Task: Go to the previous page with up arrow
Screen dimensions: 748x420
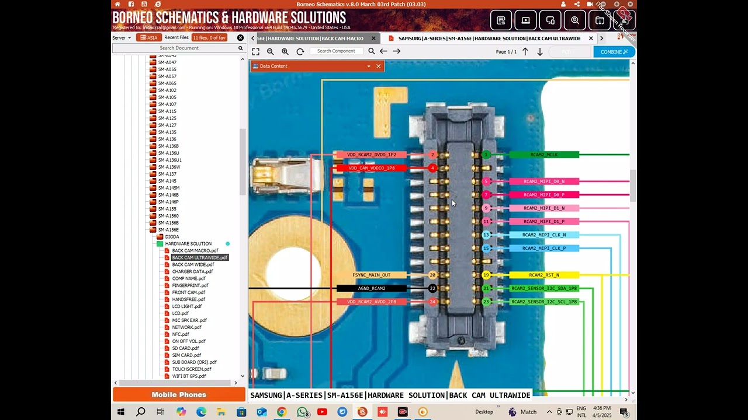Action: pyautogui.click(x=525, y=51)
